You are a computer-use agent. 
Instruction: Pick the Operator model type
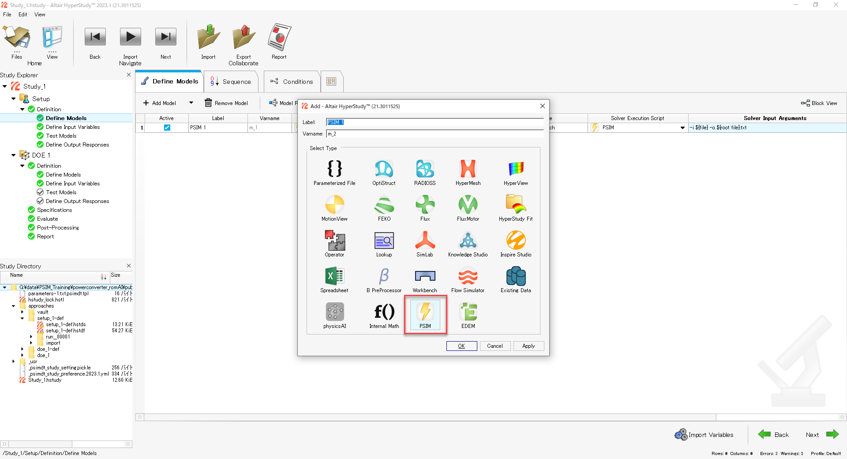coord(334,244)
